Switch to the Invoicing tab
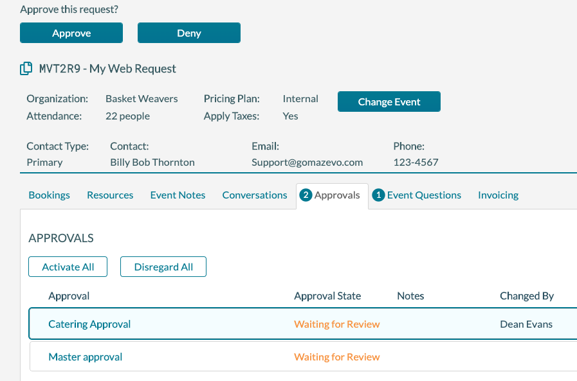 [498, 195]
